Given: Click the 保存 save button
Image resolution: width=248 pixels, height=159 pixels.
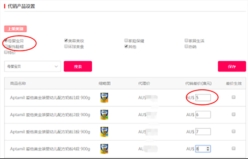Looking at the screenshot, I should [x=232, y=66].
